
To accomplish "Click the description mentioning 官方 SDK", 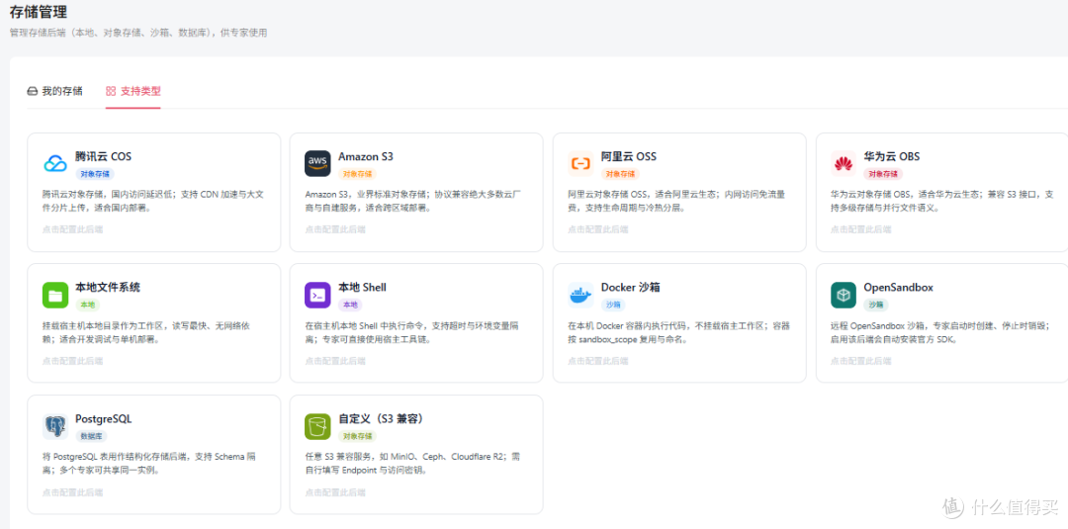I will point(942,332).
